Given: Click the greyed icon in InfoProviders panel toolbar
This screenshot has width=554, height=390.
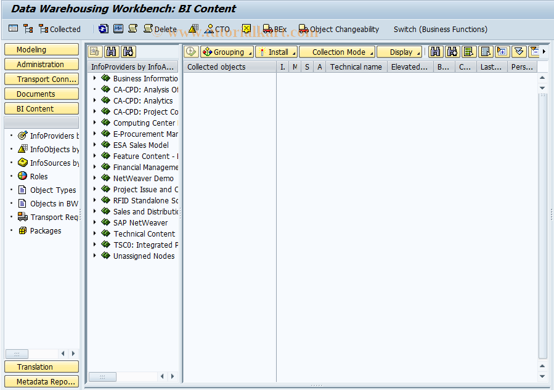Looking at the screenshot, I should 95,52.
